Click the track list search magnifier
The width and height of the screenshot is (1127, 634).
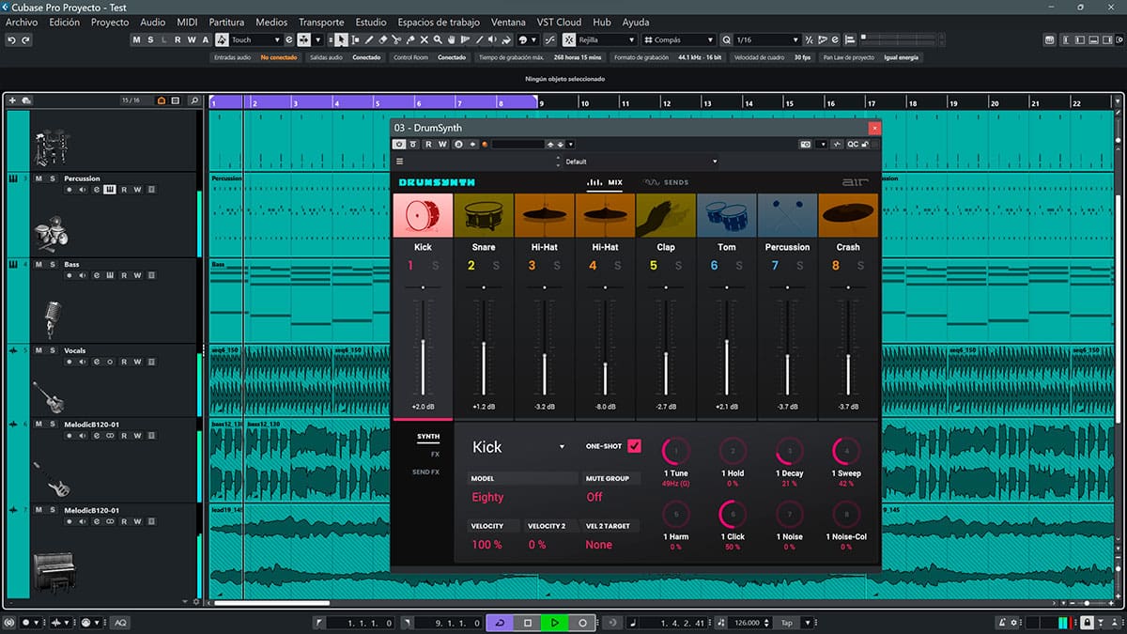point(194,101)
